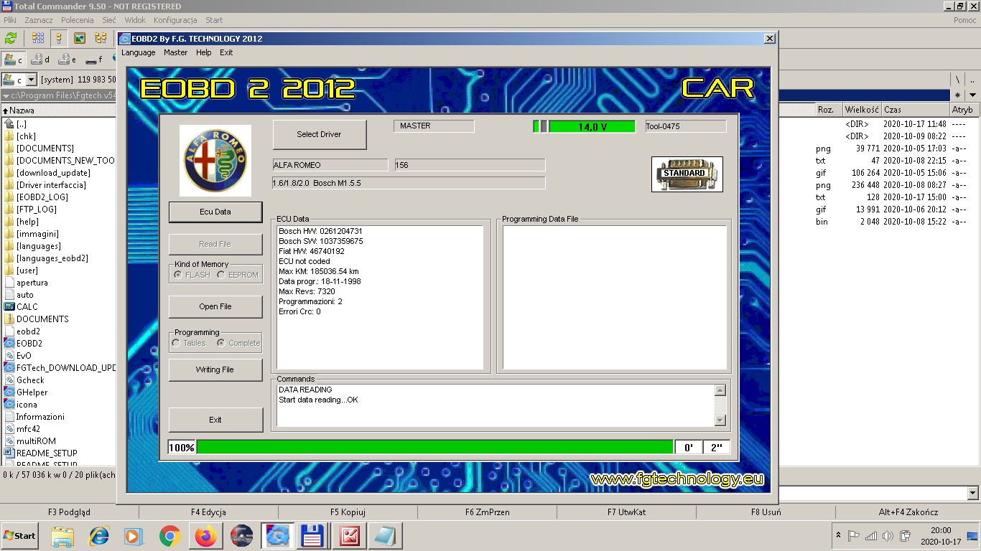
Task: Select the FLASH memory radio button
Action: click(x=177, y=275)
